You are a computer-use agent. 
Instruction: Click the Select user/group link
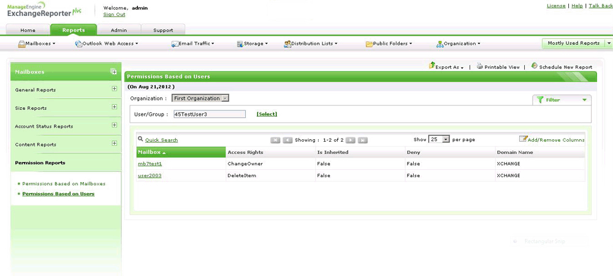pos(267,114)
